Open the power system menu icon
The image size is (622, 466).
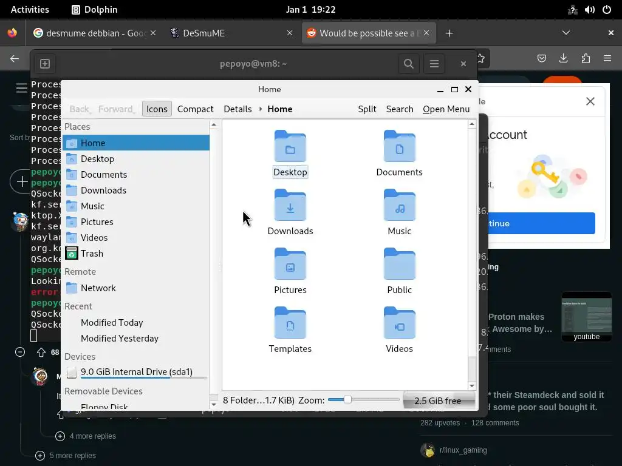[x=607, y=10]
